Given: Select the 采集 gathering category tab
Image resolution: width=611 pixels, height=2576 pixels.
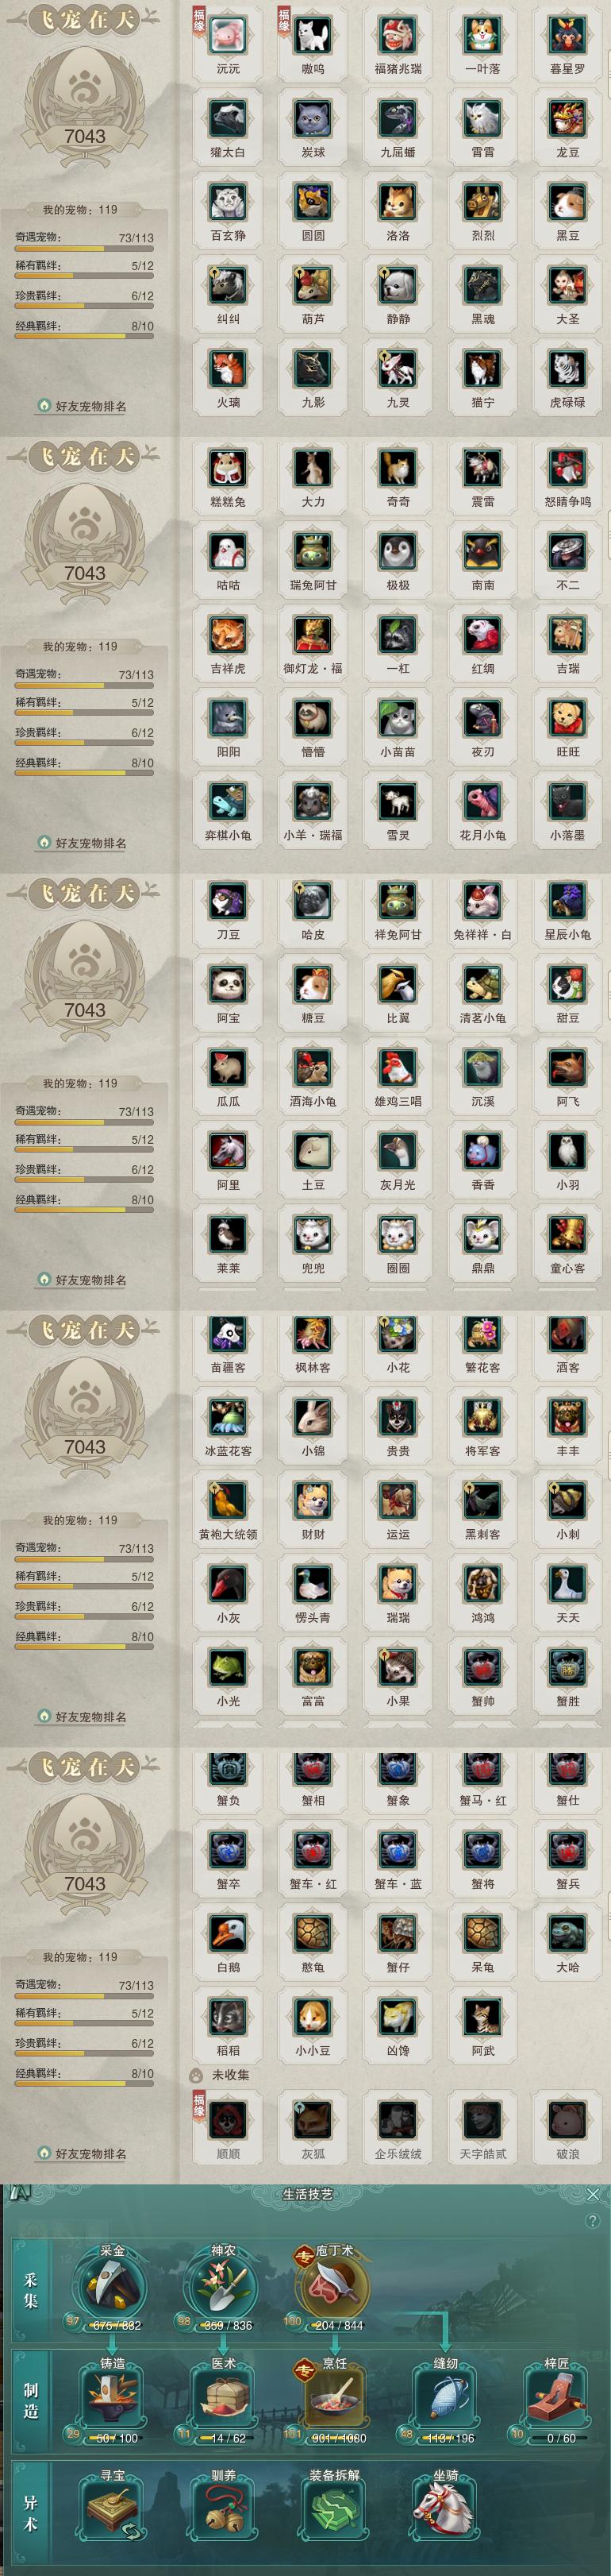Looking at the screenshot, I should point(31,2290).
